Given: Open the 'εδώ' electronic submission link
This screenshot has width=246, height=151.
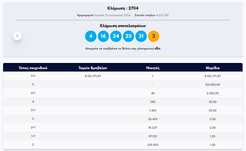Looking at the screenshot, I should [x=157, y=49].
